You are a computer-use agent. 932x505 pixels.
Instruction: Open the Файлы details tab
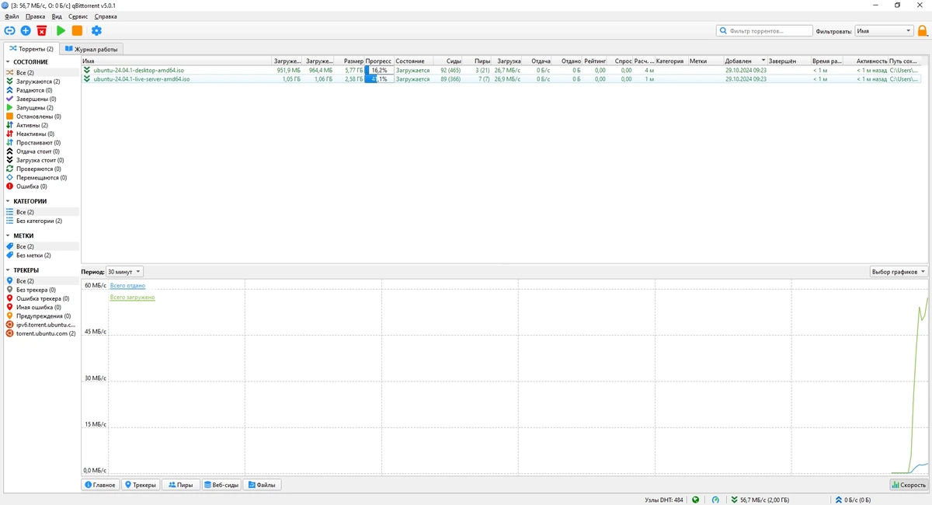pyautogui.click(x=263, y=485)
